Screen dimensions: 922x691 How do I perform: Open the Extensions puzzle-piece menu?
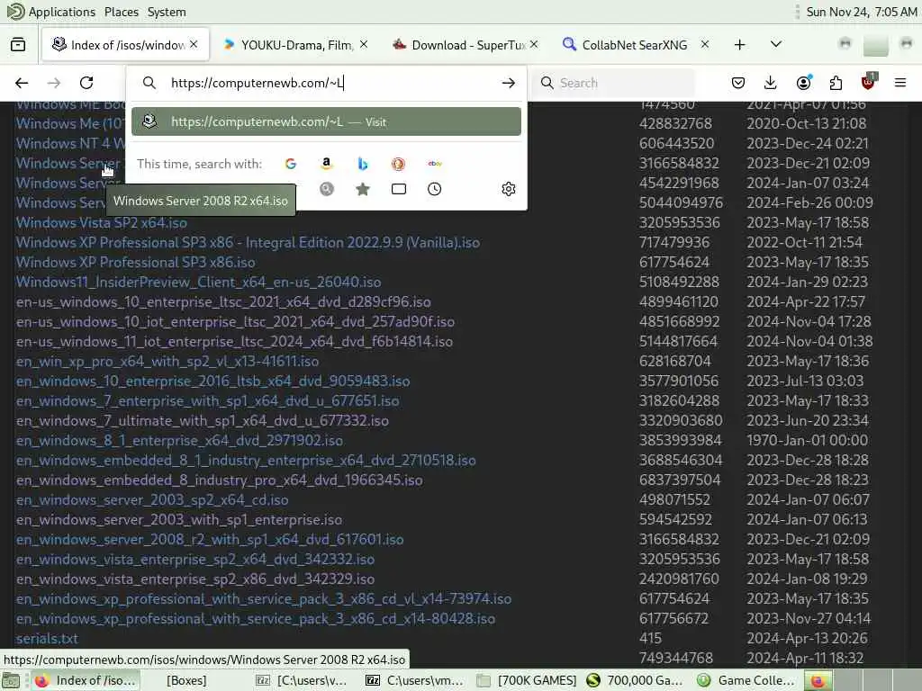pos(836,83)
